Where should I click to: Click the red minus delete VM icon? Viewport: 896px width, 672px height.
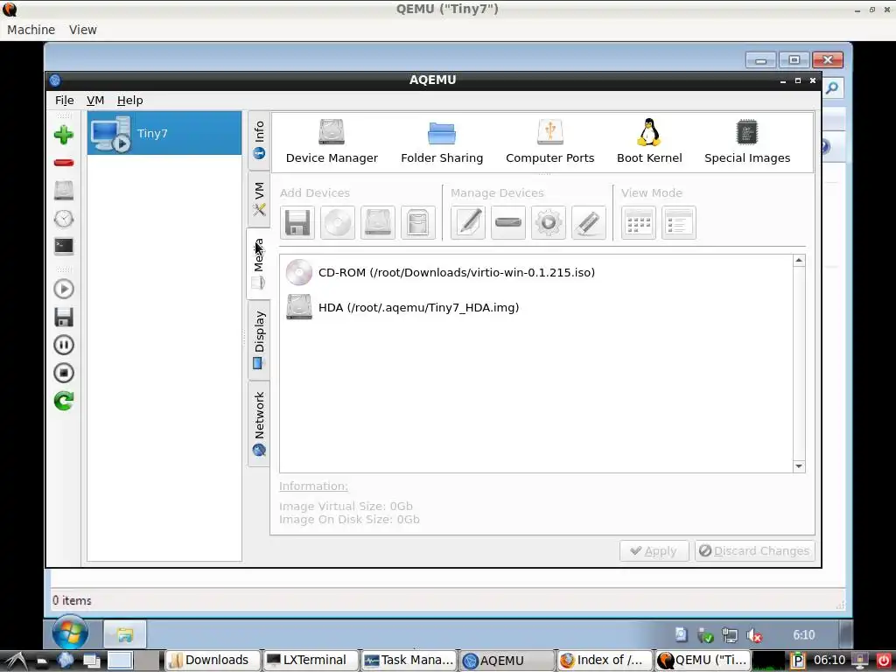coord(63,163)
